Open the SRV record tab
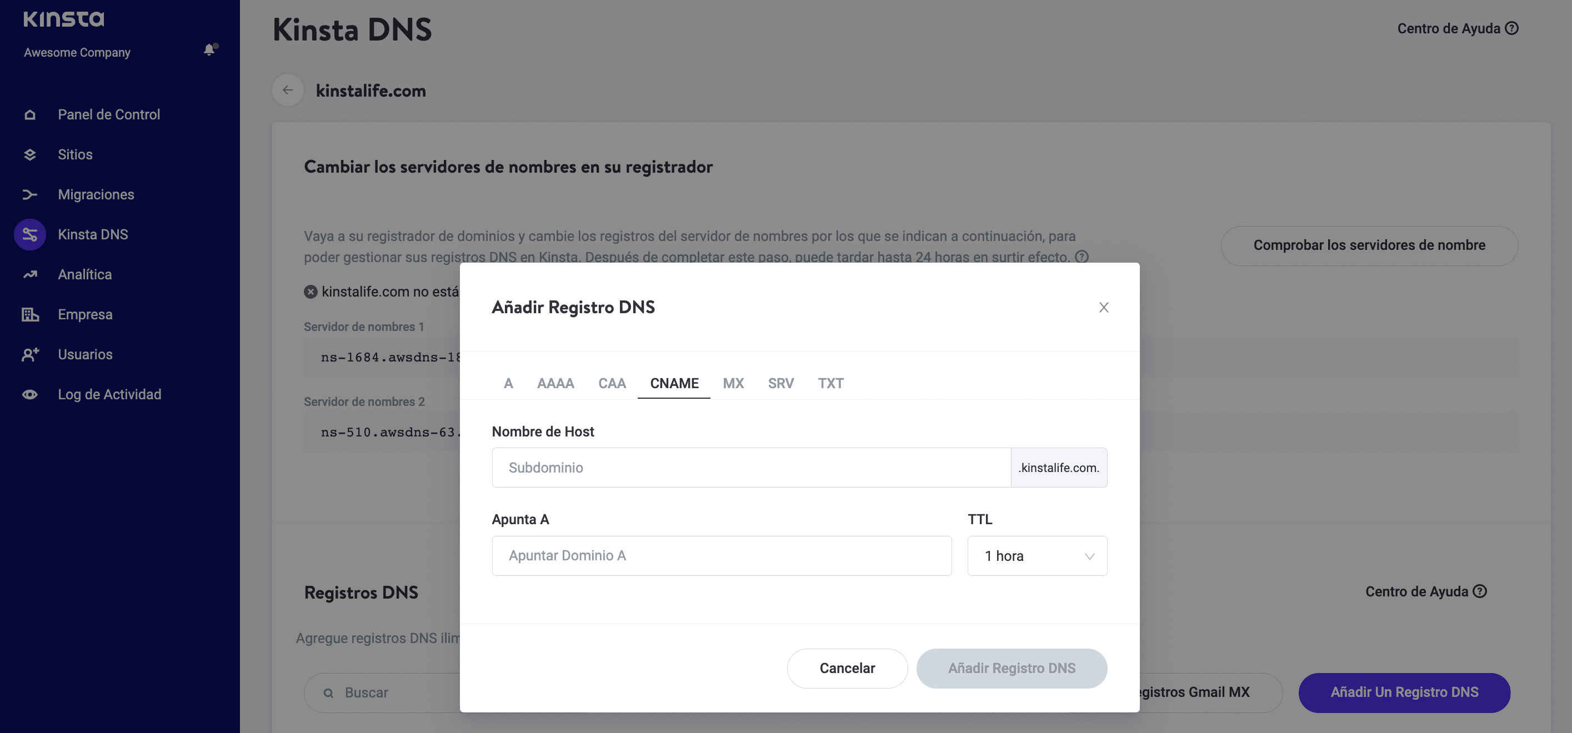 click(x=780, y=384)
